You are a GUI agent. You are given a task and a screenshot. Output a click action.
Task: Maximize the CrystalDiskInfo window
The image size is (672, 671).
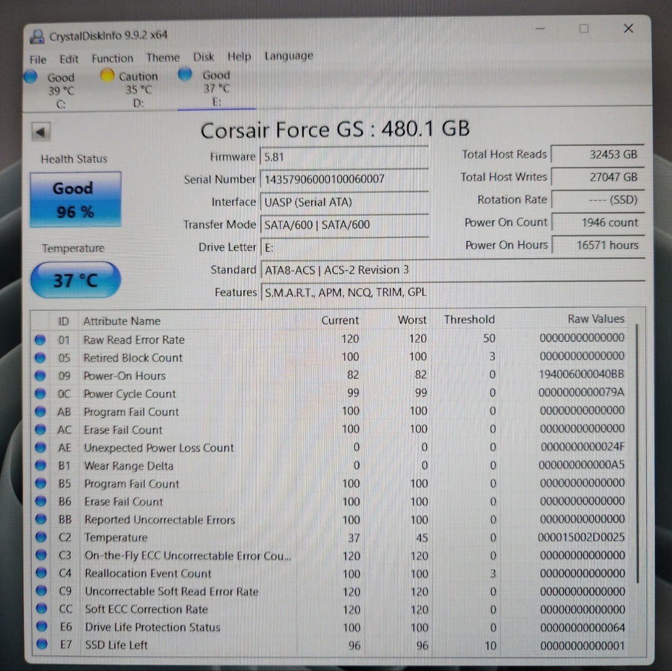coord(584,29)
